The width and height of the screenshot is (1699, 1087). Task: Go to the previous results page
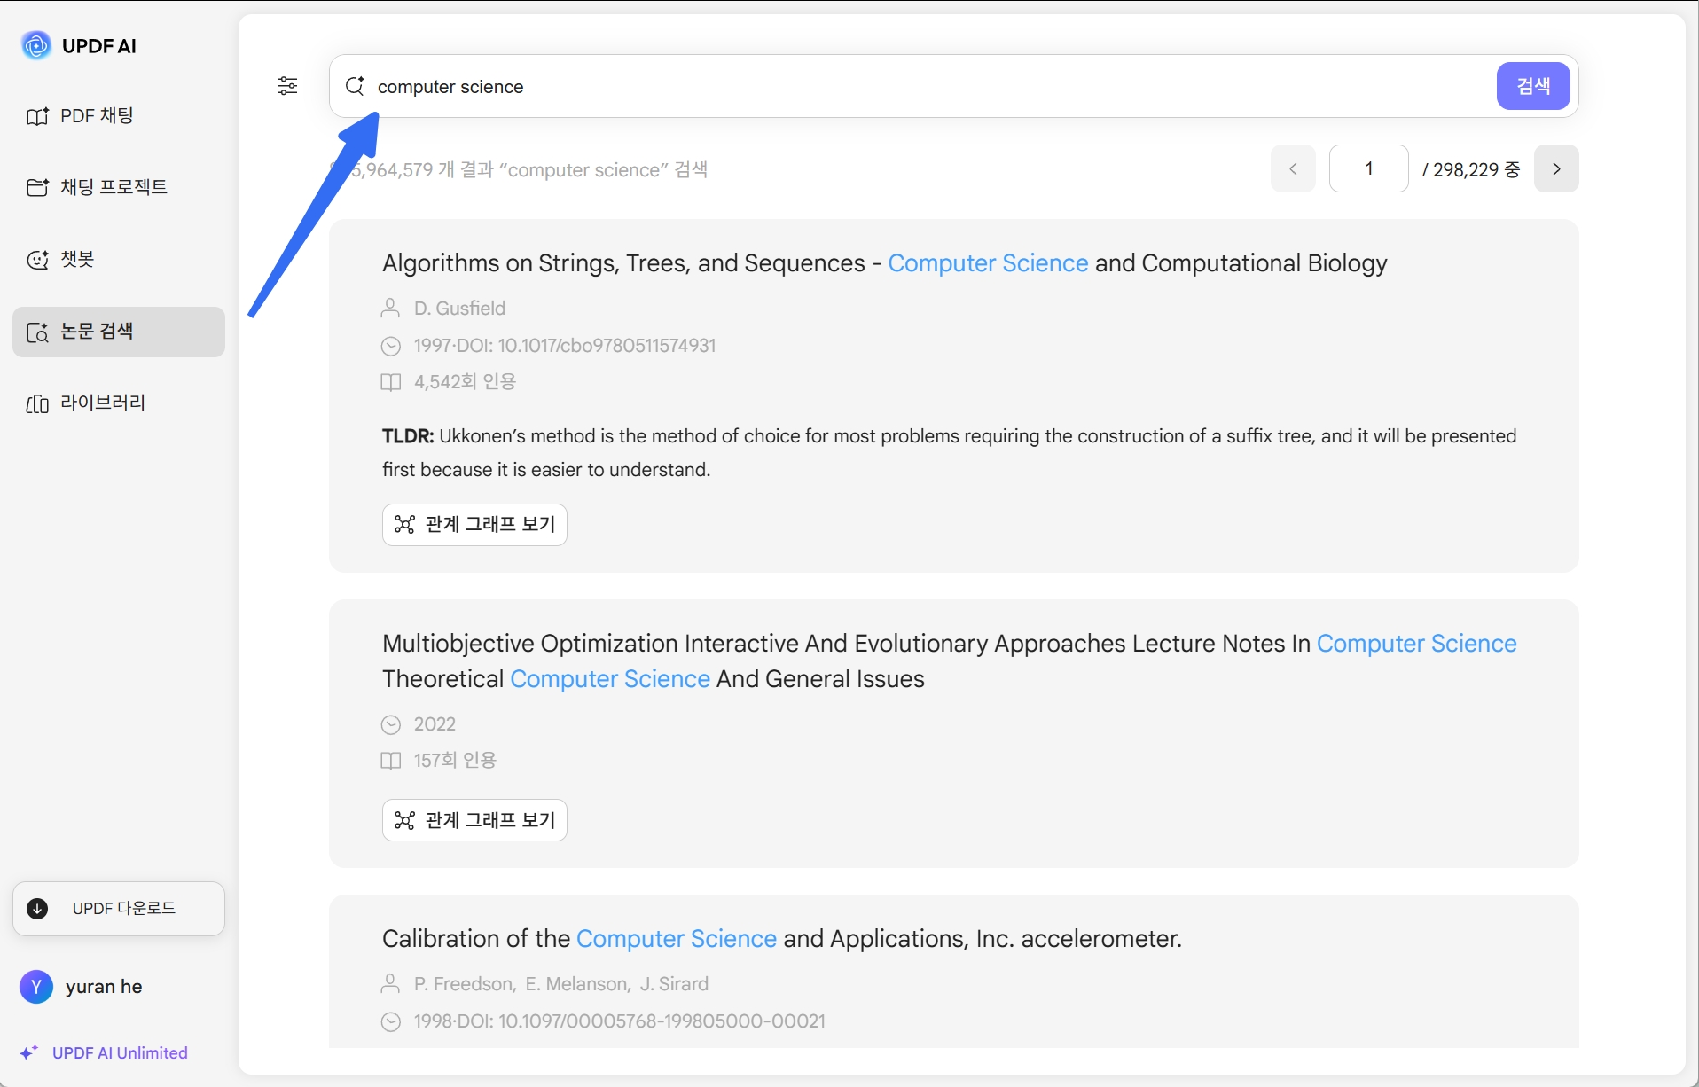coord(1293,168)
